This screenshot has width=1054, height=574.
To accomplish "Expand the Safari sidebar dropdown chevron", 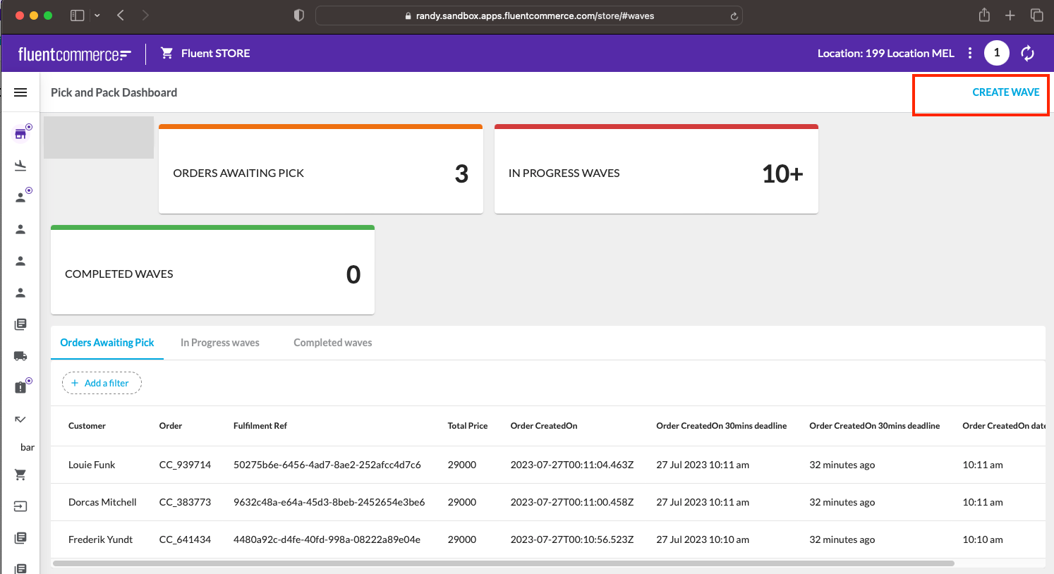I will coord(97,16).
